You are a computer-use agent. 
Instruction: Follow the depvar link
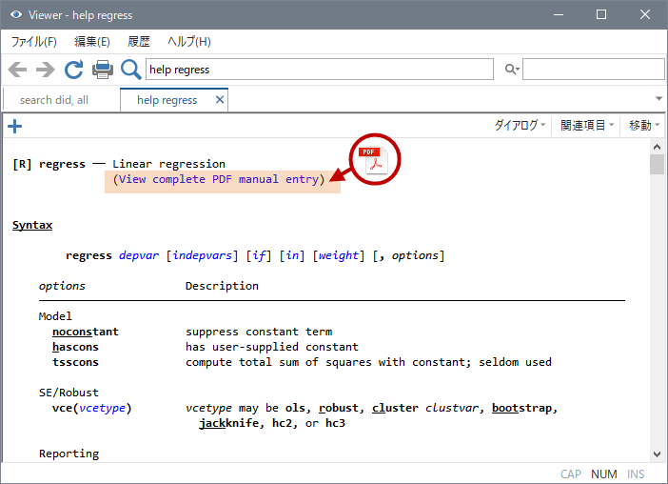[139, 255]
